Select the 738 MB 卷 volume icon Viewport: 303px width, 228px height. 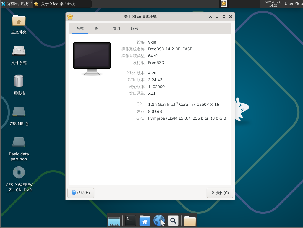click(x=19, y=116)
